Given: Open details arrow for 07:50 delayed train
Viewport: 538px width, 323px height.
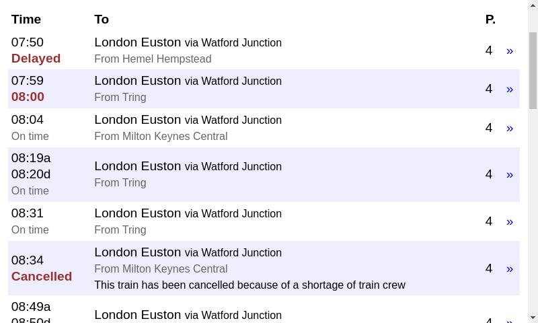Looking at the screenshot, I should [509, 50].
